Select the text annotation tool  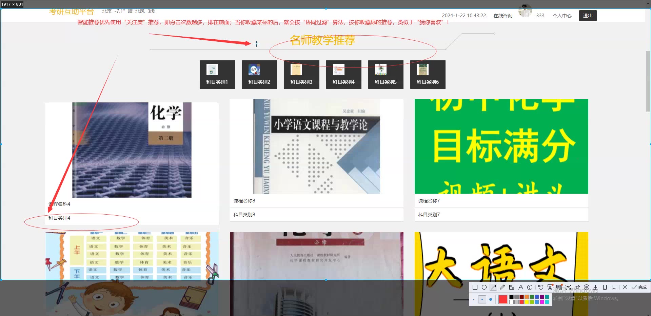coord(521,287)
